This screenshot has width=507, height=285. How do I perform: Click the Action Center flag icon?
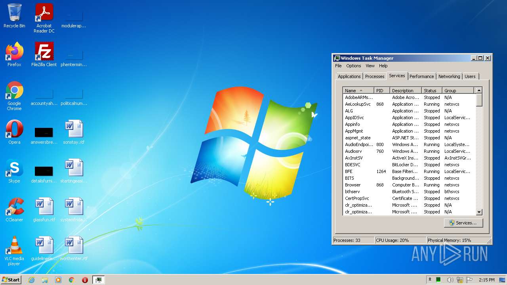click(469, 280)
